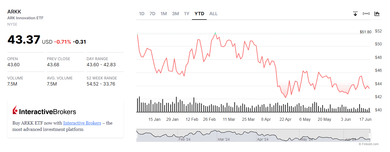
Task: Click the $48 price axis label
Action: tap(379, 57)
